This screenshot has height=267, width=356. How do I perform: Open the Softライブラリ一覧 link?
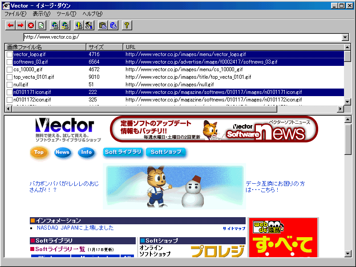click(60, 249)
